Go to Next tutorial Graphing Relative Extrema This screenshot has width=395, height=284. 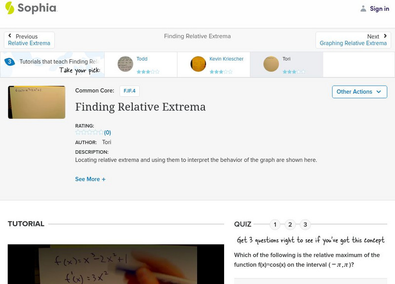pyautogui.click(x=354, y=43)
